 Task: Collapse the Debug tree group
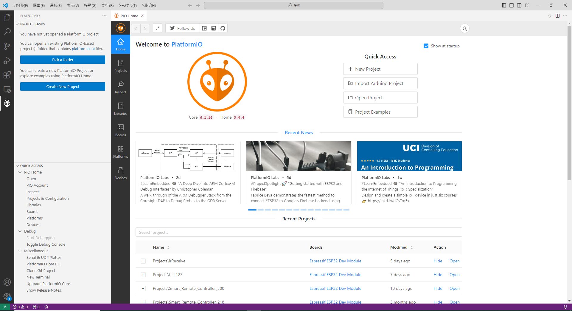[20, 231]
